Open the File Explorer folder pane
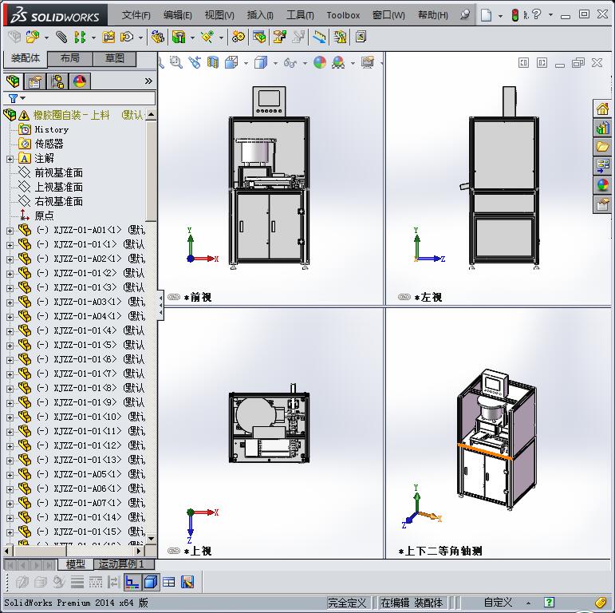Image resolution: width=615 pixels, height=613 pixels. point(603,147)
